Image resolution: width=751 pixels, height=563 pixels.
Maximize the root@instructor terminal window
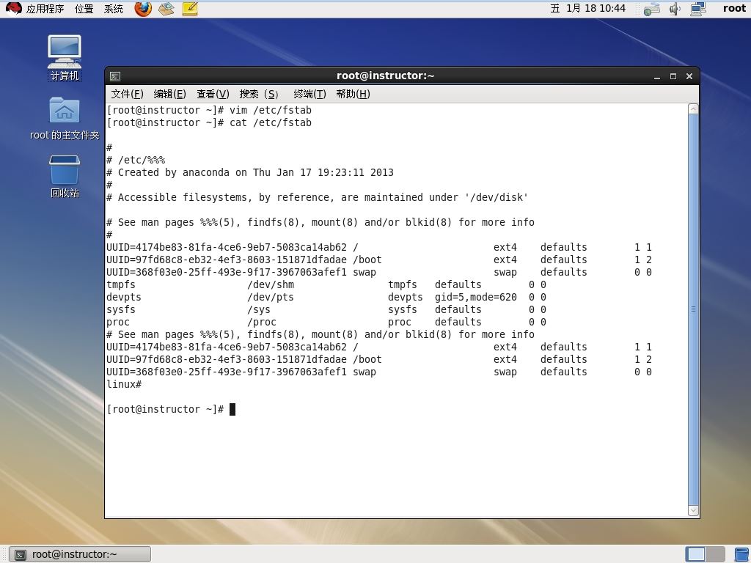(x=673, y=76)
